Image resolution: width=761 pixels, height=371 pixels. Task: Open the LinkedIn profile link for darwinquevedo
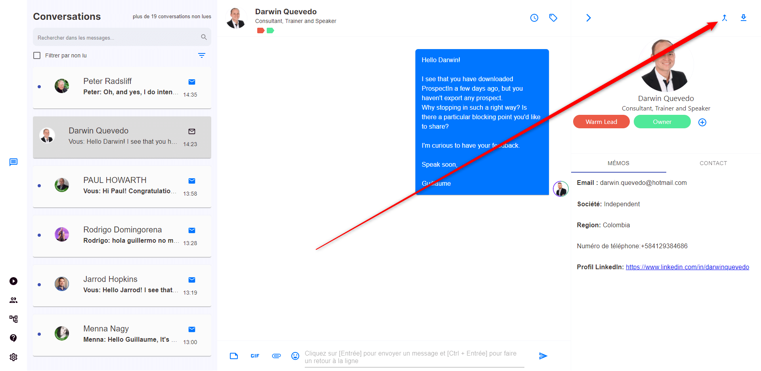tap(687, 267)
